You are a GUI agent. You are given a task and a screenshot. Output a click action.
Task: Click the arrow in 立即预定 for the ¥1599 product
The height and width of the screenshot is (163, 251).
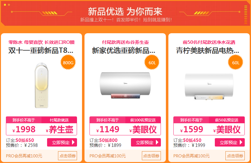click(241, 142)
